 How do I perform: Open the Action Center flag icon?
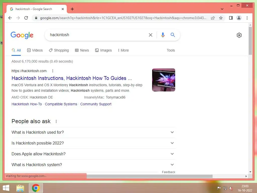click(x=219, y=188)
